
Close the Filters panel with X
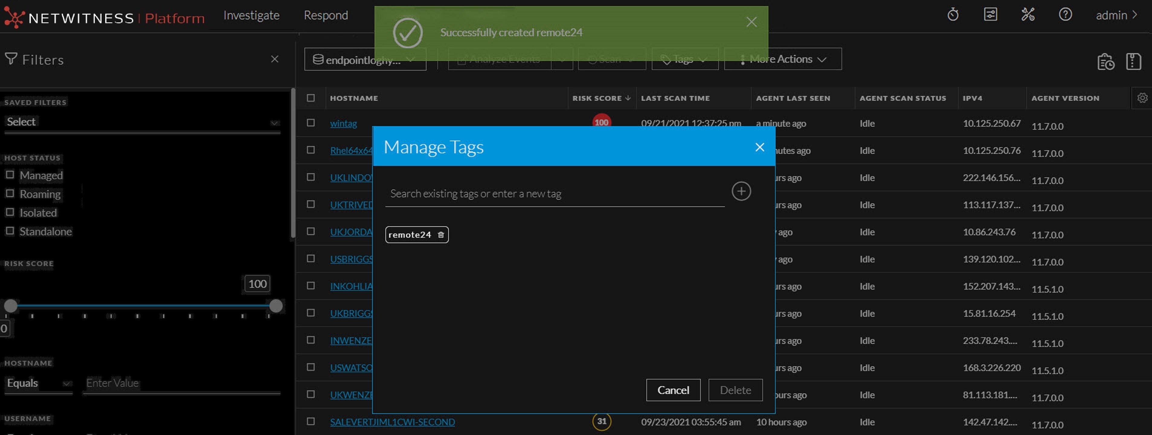pos(275,59)
